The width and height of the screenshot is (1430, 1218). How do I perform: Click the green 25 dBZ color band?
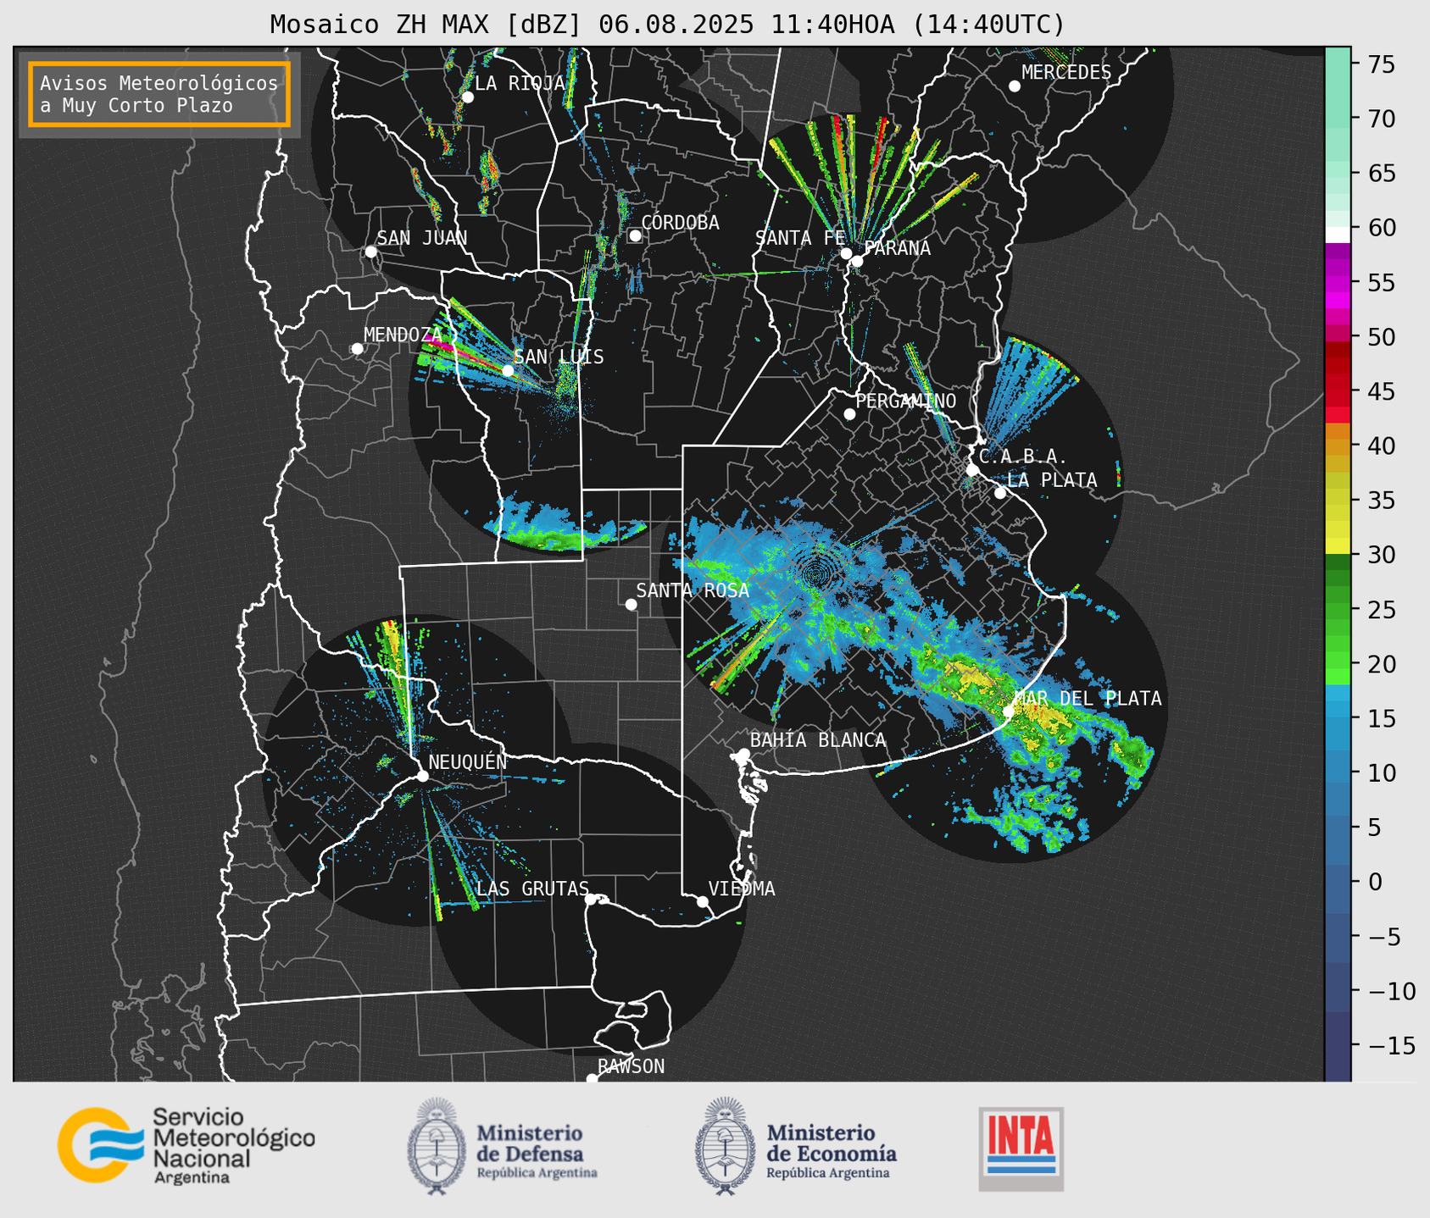(x=1338, y=610)
